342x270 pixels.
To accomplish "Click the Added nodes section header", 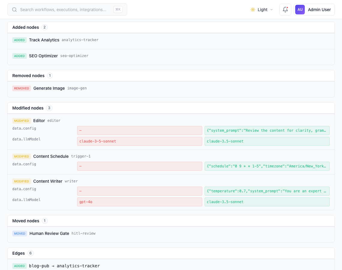I will click(x=171, y=27).
